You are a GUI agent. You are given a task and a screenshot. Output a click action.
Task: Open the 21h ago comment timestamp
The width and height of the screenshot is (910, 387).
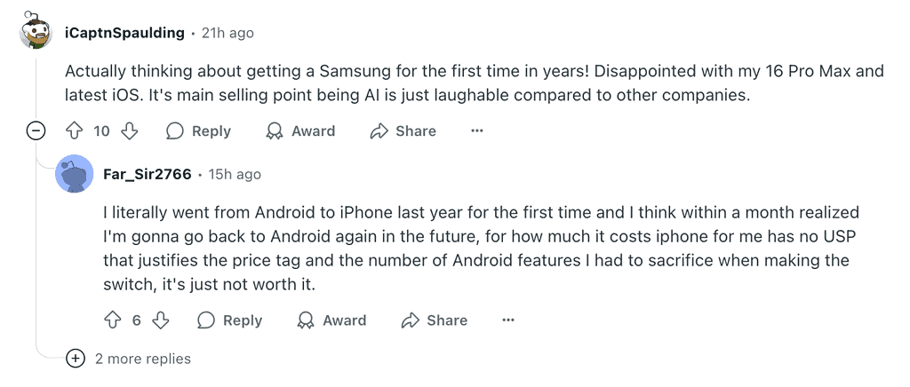point(227,33)
